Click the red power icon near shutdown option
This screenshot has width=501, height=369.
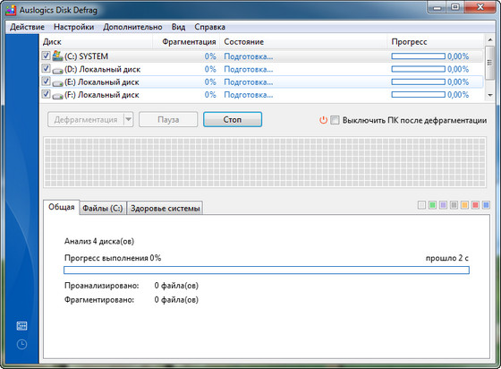(323, 120)
